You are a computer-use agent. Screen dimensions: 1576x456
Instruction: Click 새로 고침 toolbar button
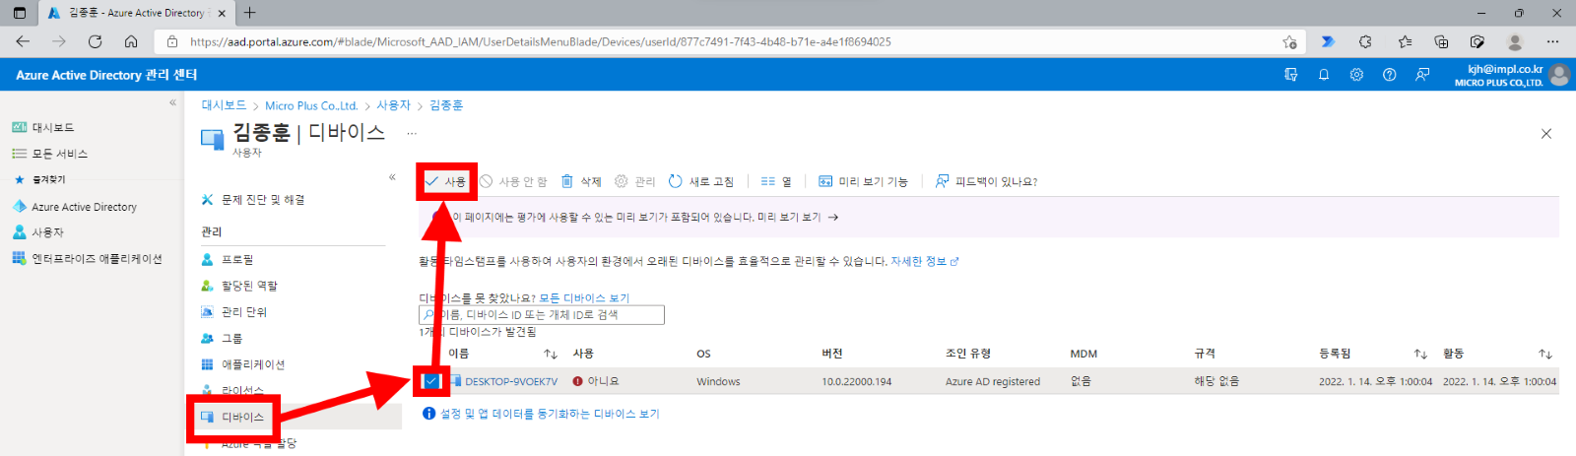701,181
